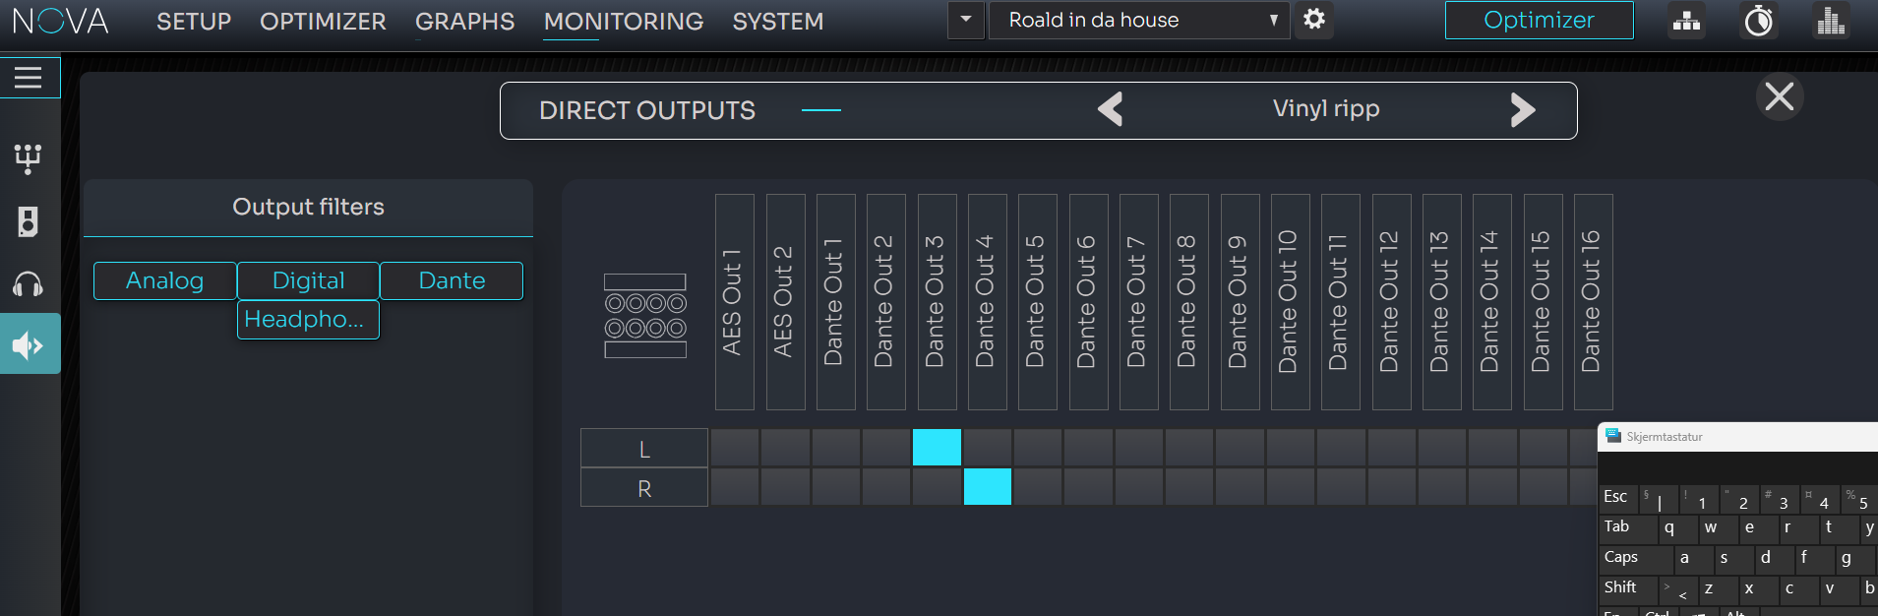Open the speaker setup sidebar icon
The height and width of the screenshot is (616, 1878).
29,222
